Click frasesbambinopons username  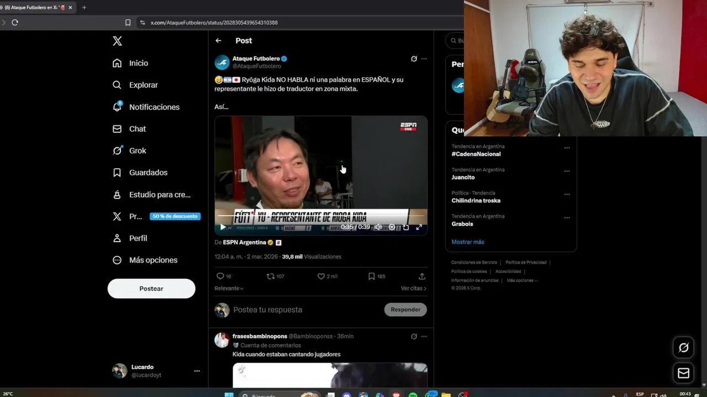pyautogui.click(x=260, y=336)
